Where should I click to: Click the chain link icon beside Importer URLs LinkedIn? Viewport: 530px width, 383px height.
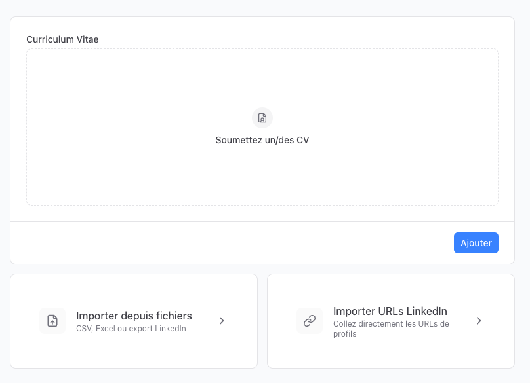310,321
